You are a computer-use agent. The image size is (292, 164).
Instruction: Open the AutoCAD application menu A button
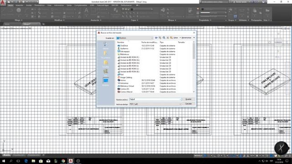point(3,3)
